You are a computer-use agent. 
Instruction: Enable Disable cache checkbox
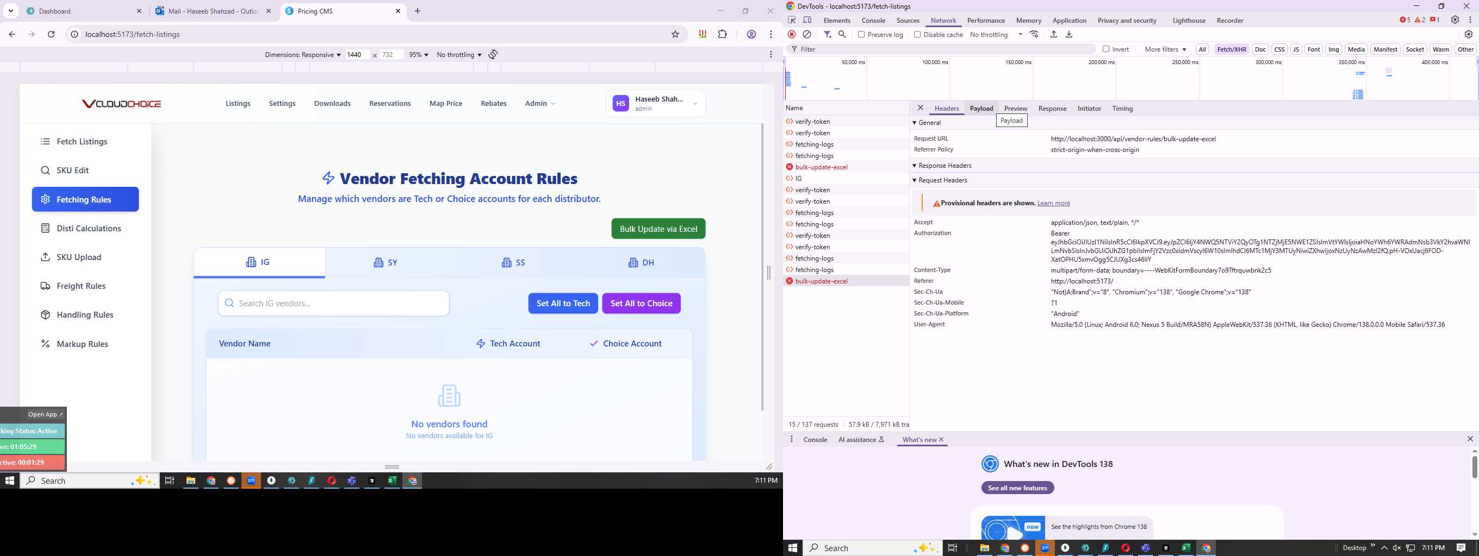[917, 34]
